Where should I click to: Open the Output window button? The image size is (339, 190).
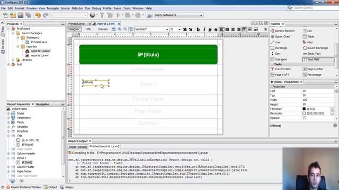coord(50,187)
